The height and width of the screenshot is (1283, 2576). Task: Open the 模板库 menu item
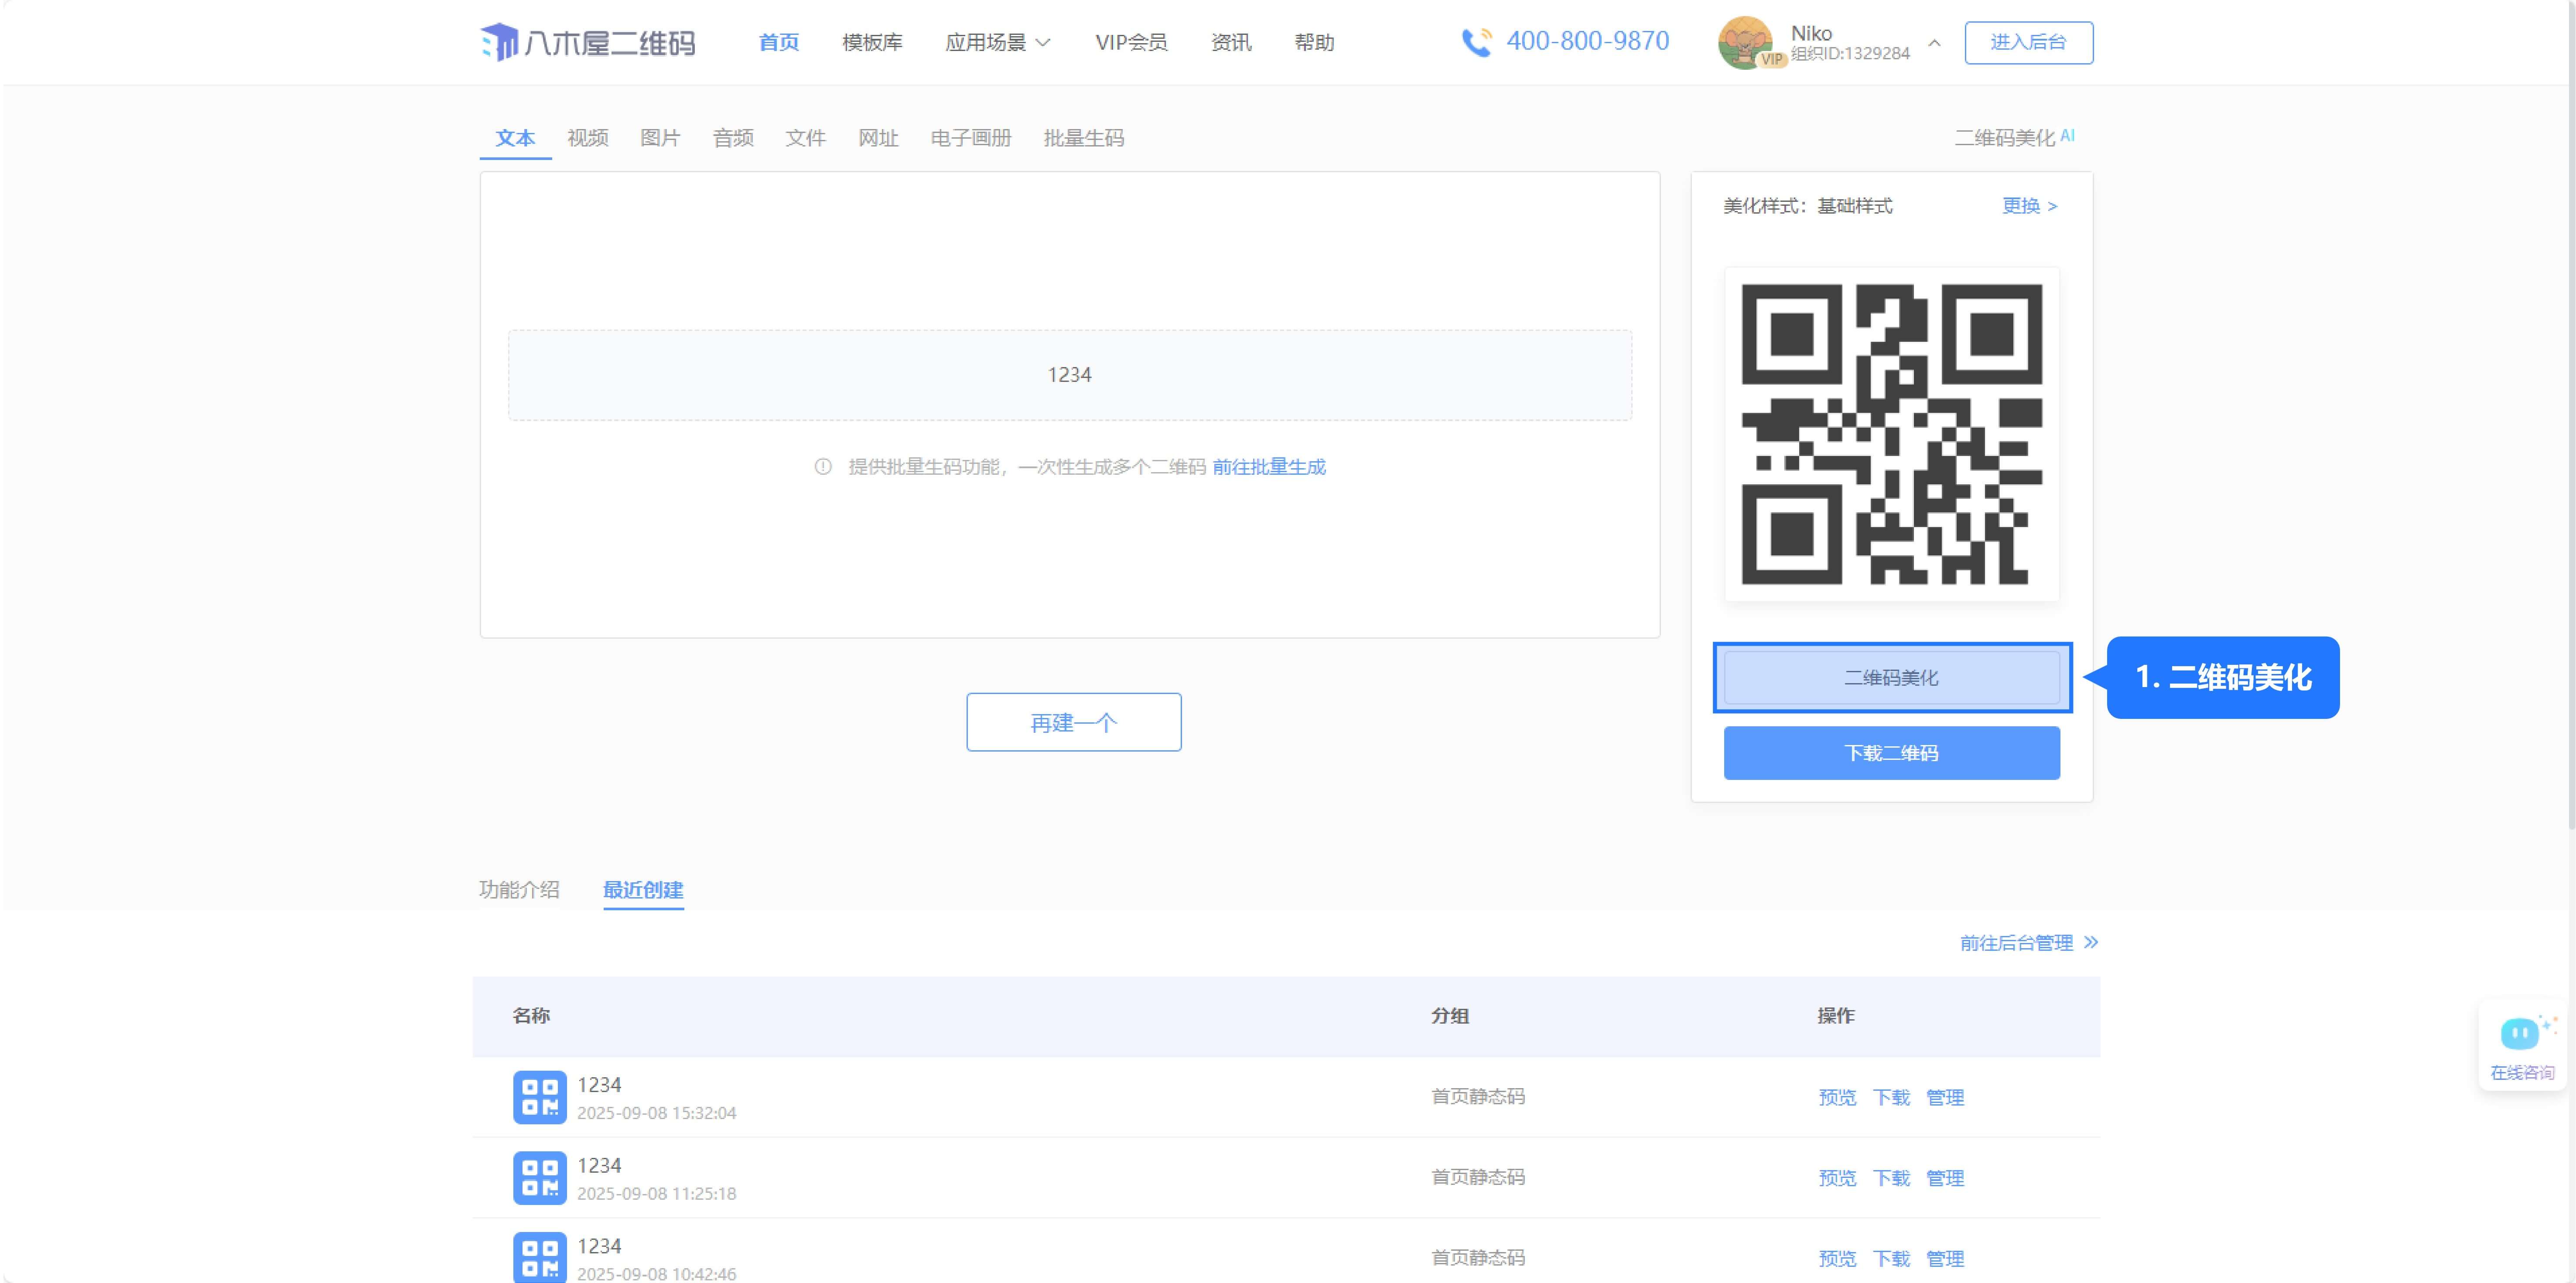pyautogui.click(x=872, y=42)
